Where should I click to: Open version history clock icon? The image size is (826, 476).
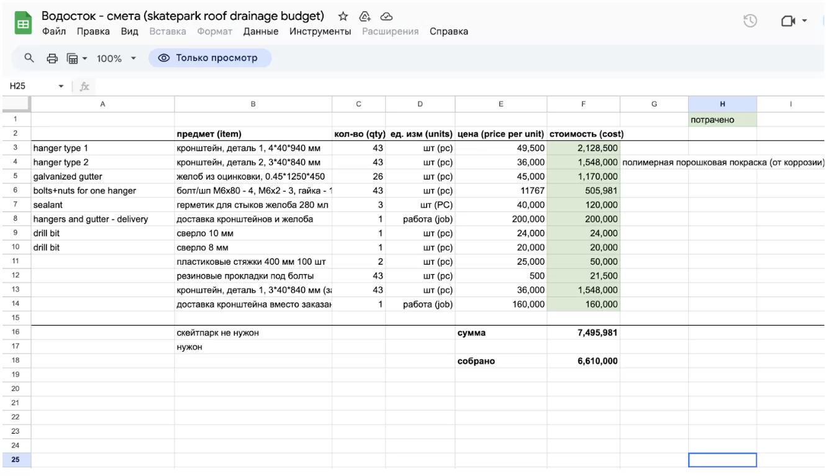point(750,21)
